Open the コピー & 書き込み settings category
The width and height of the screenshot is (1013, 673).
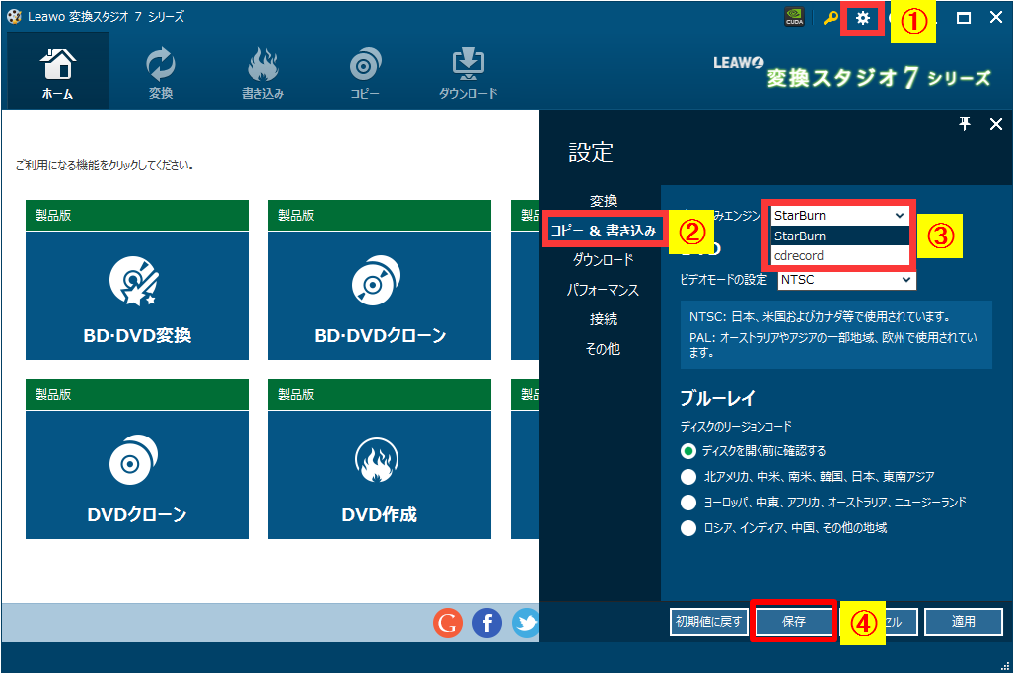coord(603,231)
